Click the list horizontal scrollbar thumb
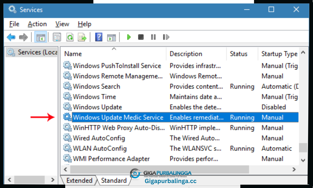Image resolution: width=313 pixels, height=188 pixels. pos(159,169)
